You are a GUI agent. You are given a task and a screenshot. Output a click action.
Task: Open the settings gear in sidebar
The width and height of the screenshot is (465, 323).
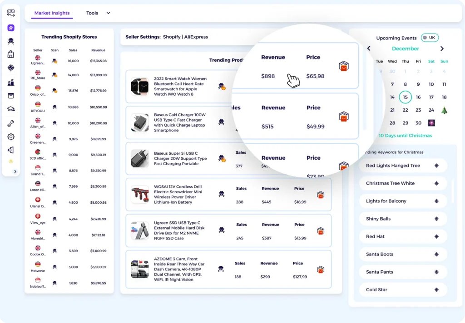pyautogui.click(x=11, y=137)
